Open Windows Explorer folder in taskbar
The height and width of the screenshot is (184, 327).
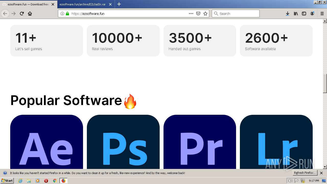(29, 181)
